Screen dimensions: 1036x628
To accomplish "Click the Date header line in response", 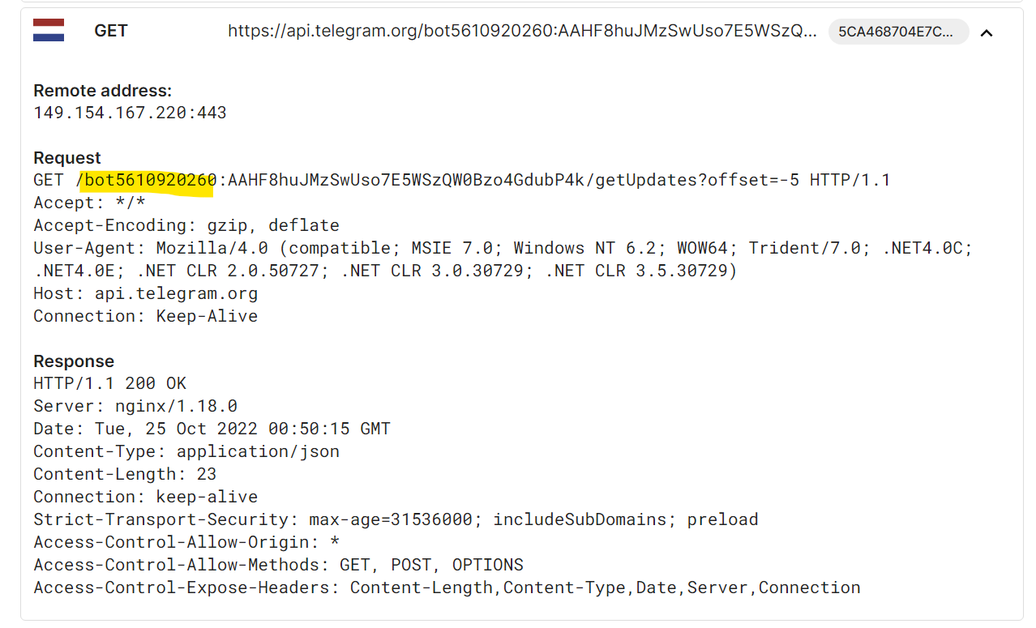I will coord(212,429).
